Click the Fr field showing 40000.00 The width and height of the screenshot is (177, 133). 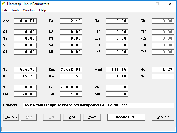tap(71, 87)
